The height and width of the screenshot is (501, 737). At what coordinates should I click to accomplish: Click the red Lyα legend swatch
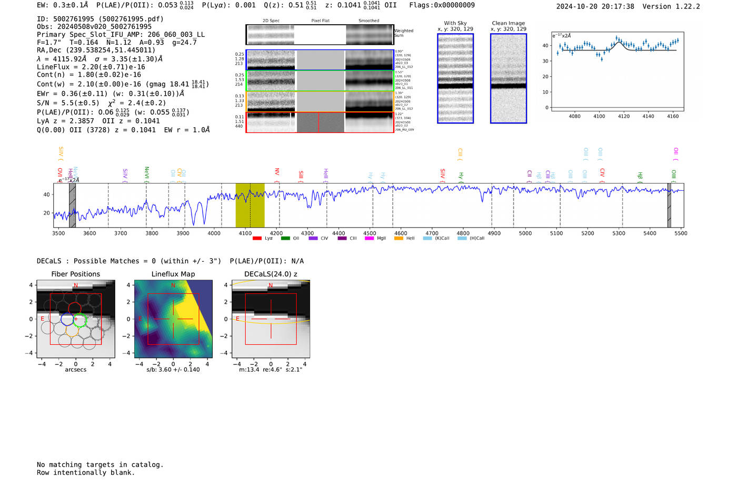[257, 238]
